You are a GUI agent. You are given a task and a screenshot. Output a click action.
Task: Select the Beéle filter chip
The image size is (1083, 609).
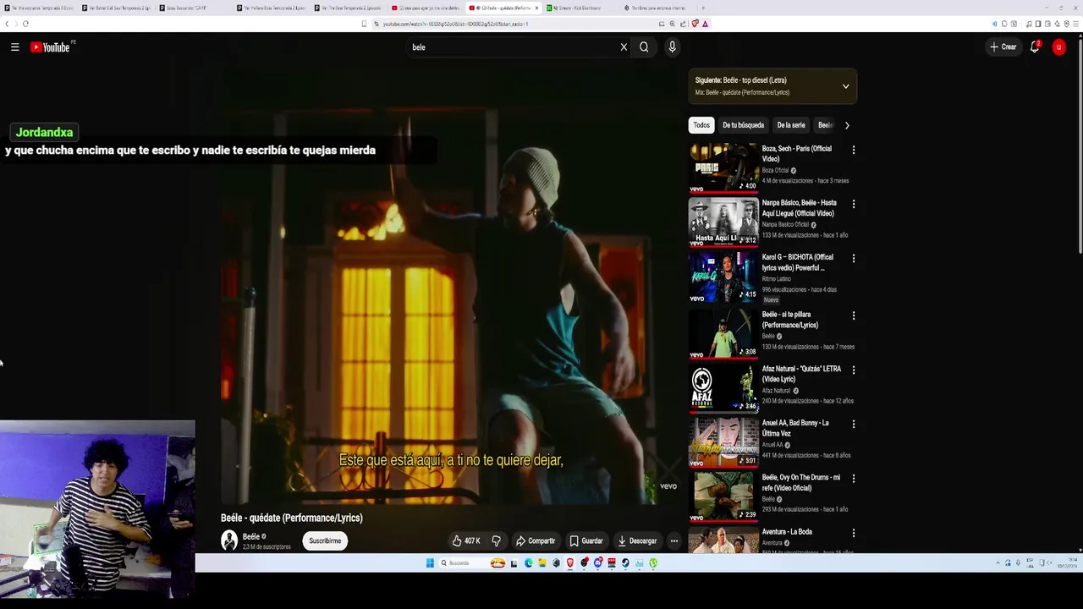(x=825, y=125)
